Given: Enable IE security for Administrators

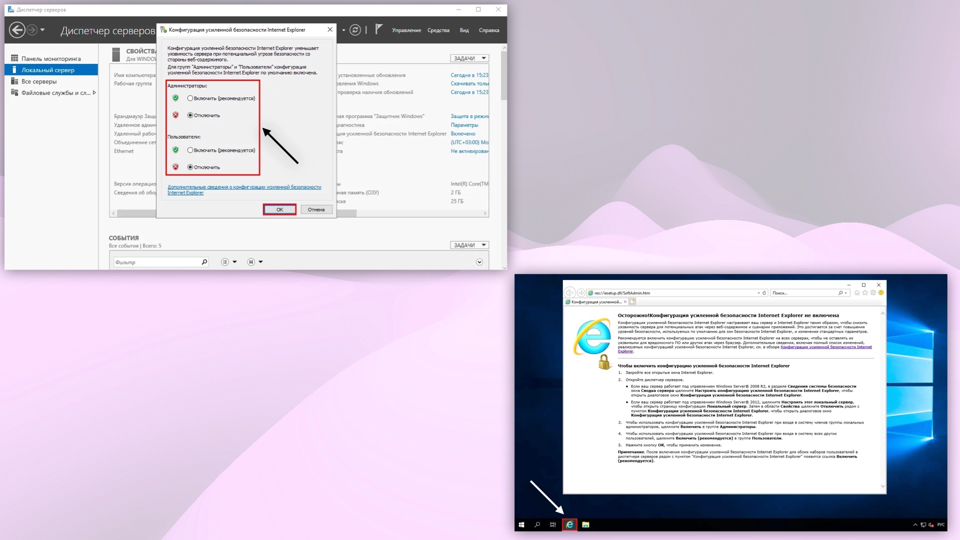Looking at the screenshot, I should [190, 98].
